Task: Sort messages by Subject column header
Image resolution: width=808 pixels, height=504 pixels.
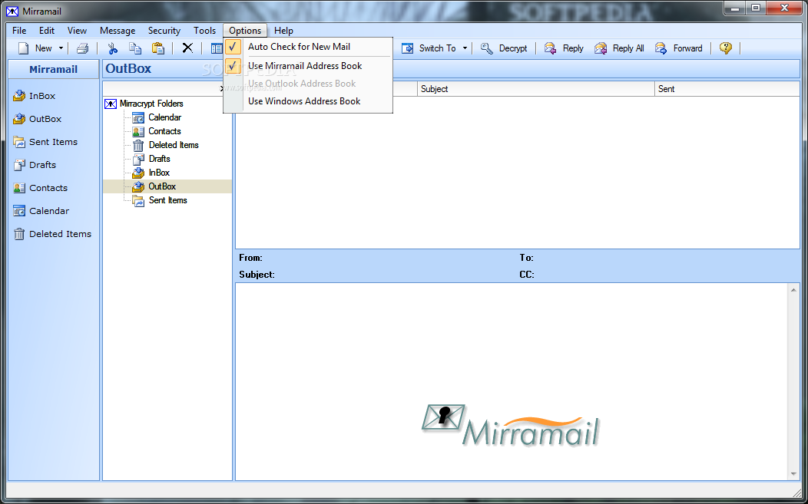Action: coord(536,89)
